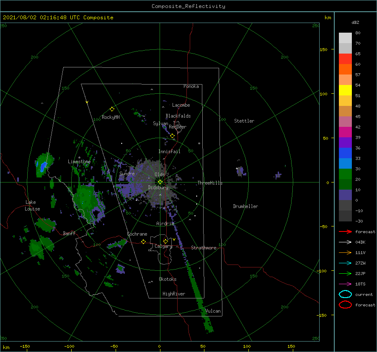Click the slate purple 0-10 dBZ swatch
Screen dimensions: 377x352
click(x=345, y=195)
